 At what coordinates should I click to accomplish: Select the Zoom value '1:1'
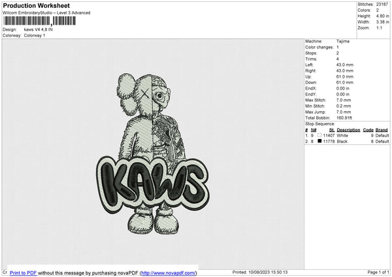(x=379, y=27)
